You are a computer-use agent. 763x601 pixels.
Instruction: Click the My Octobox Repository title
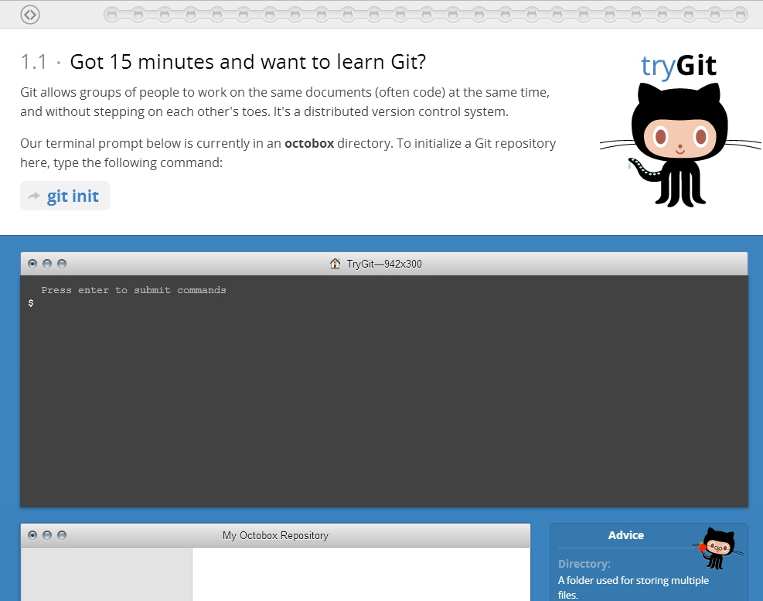(x=275, y=535)
